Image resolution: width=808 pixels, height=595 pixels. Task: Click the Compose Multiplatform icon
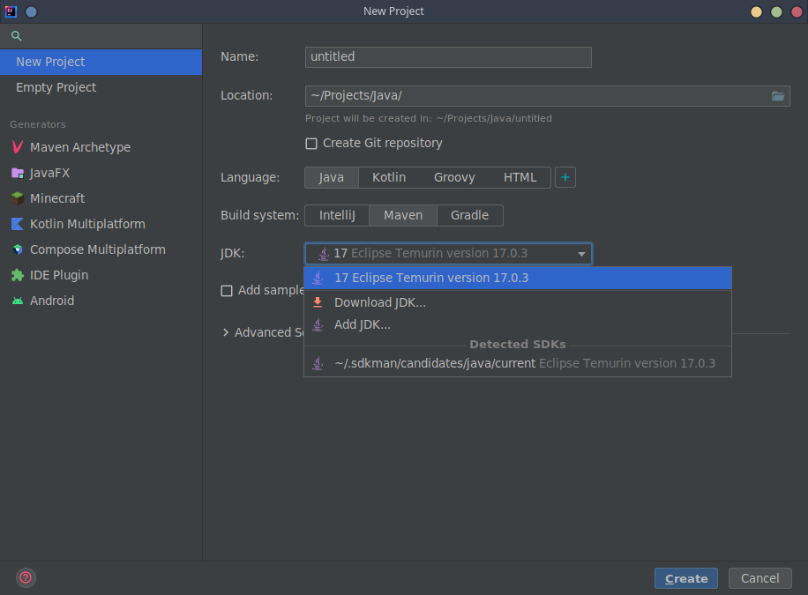18,249
